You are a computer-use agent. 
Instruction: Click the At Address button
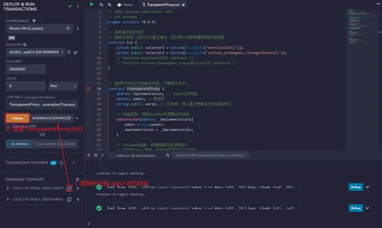point(19,144)
